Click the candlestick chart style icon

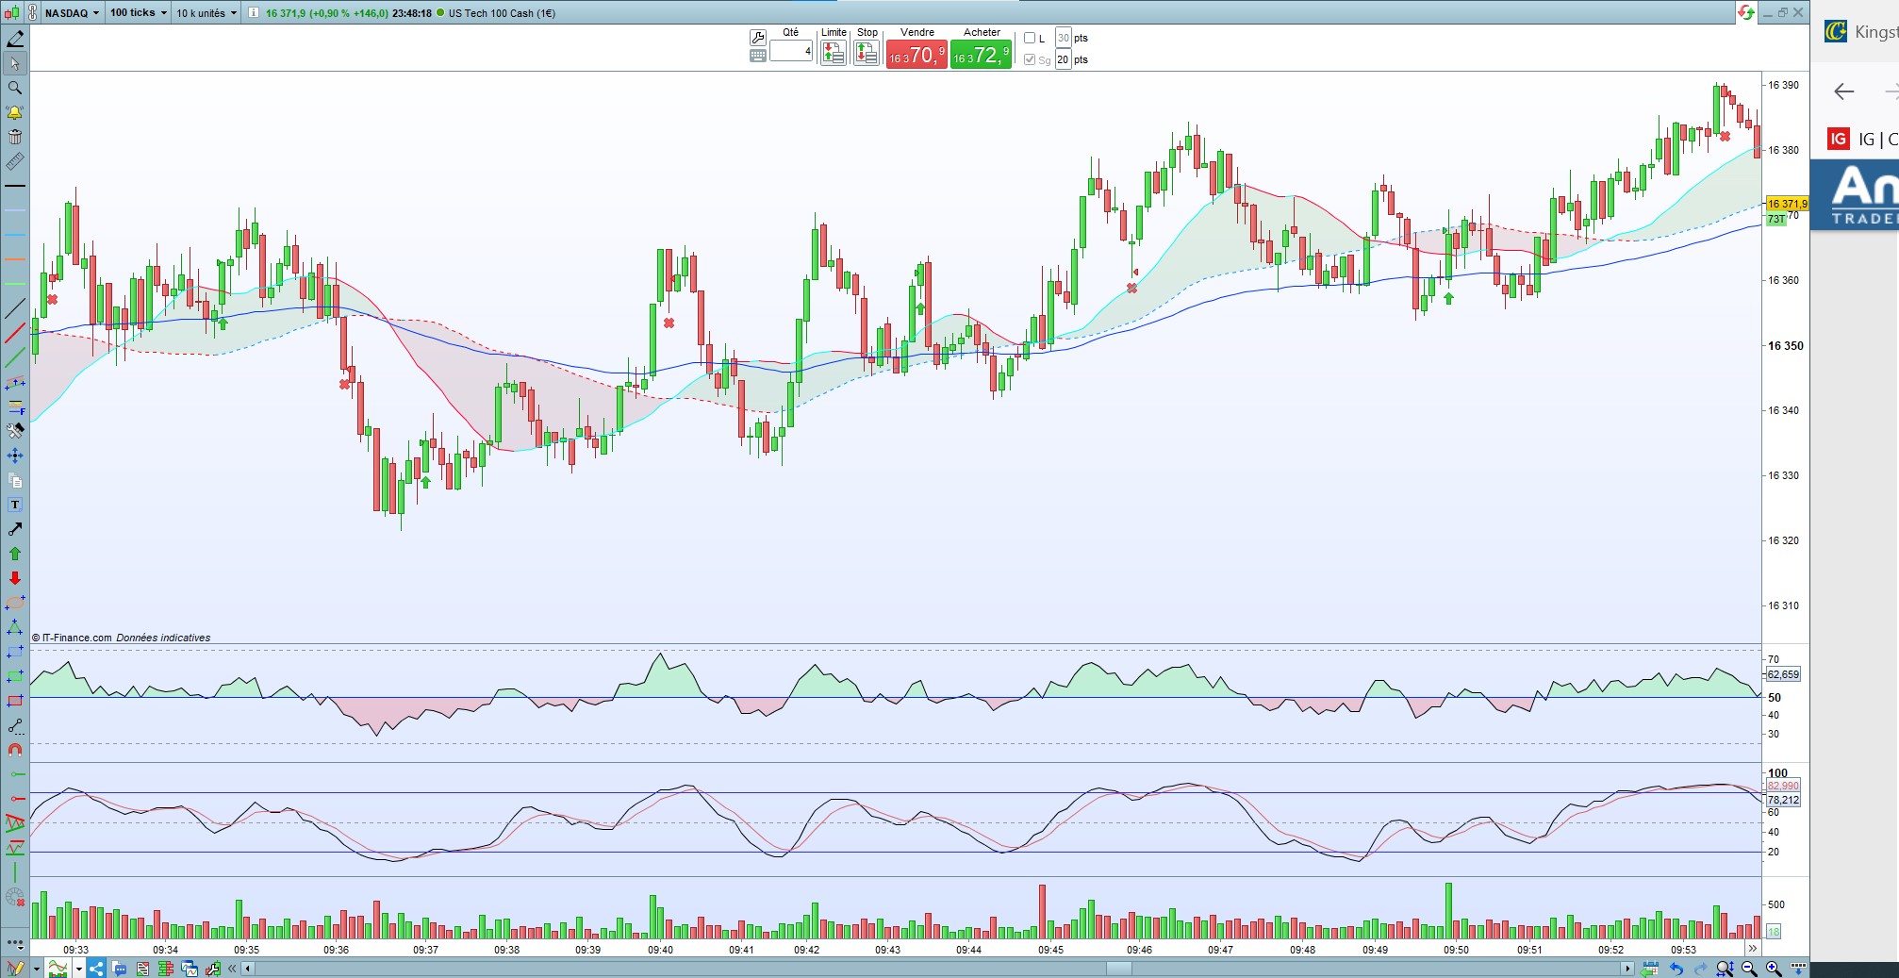coord(10,13)
